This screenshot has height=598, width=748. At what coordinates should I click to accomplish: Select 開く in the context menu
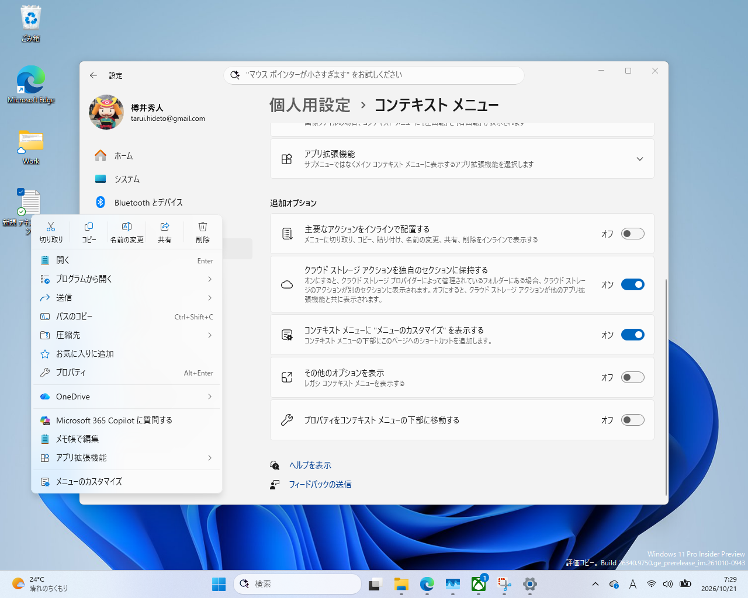click(127, 260)
